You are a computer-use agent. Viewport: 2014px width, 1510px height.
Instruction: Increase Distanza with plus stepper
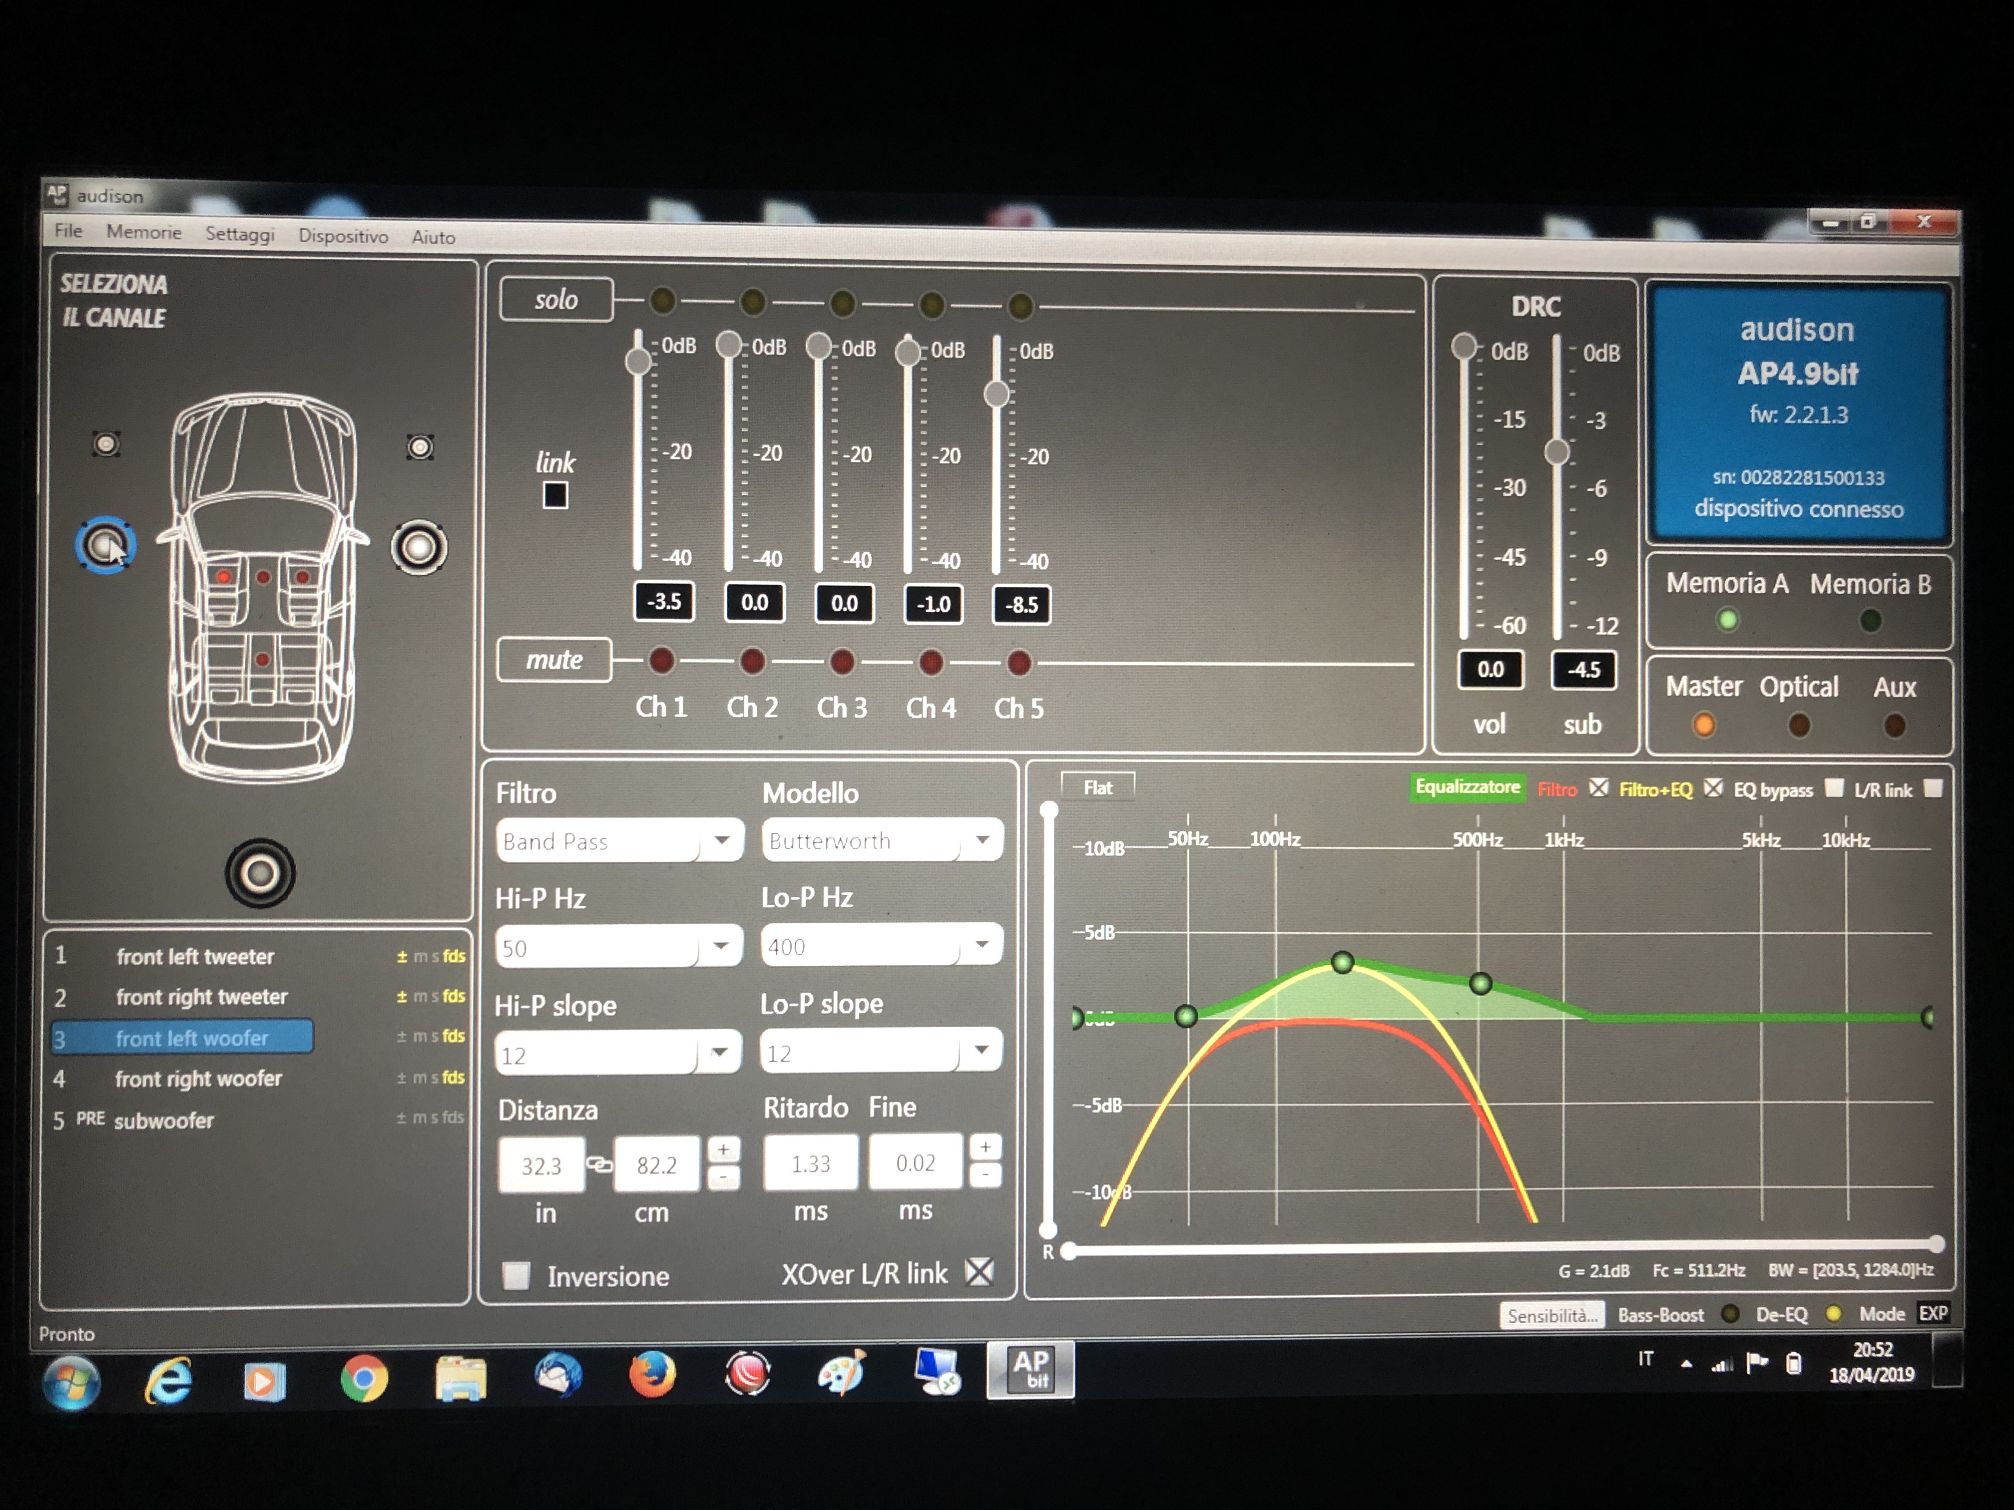point(723,1150)
